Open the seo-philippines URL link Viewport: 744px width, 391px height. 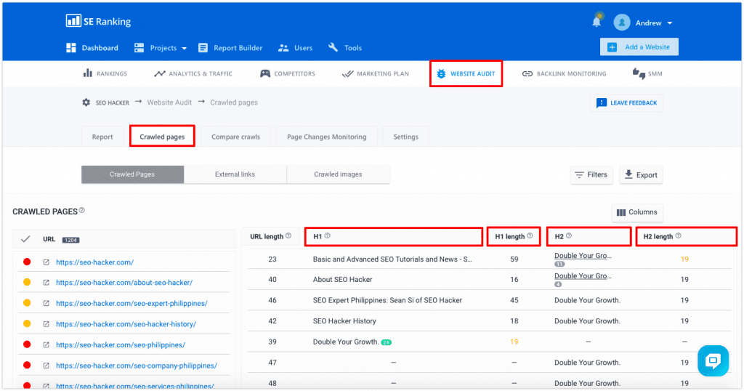point(121,345)
